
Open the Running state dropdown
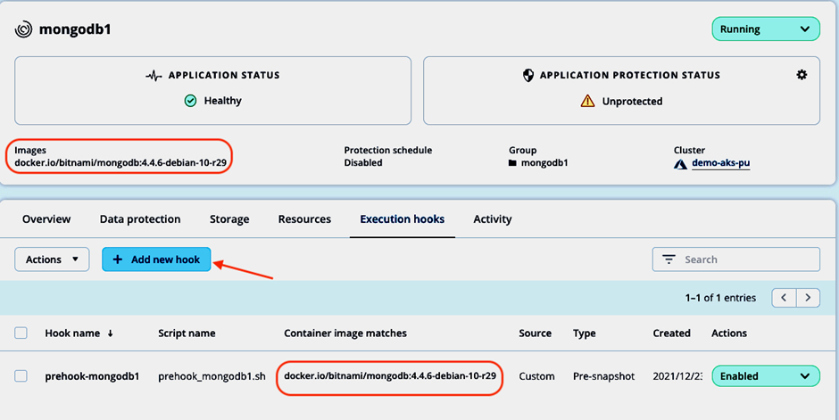tap(766, 29)
